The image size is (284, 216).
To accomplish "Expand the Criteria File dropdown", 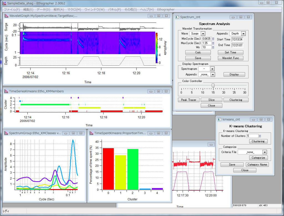I will pos(265,152).
